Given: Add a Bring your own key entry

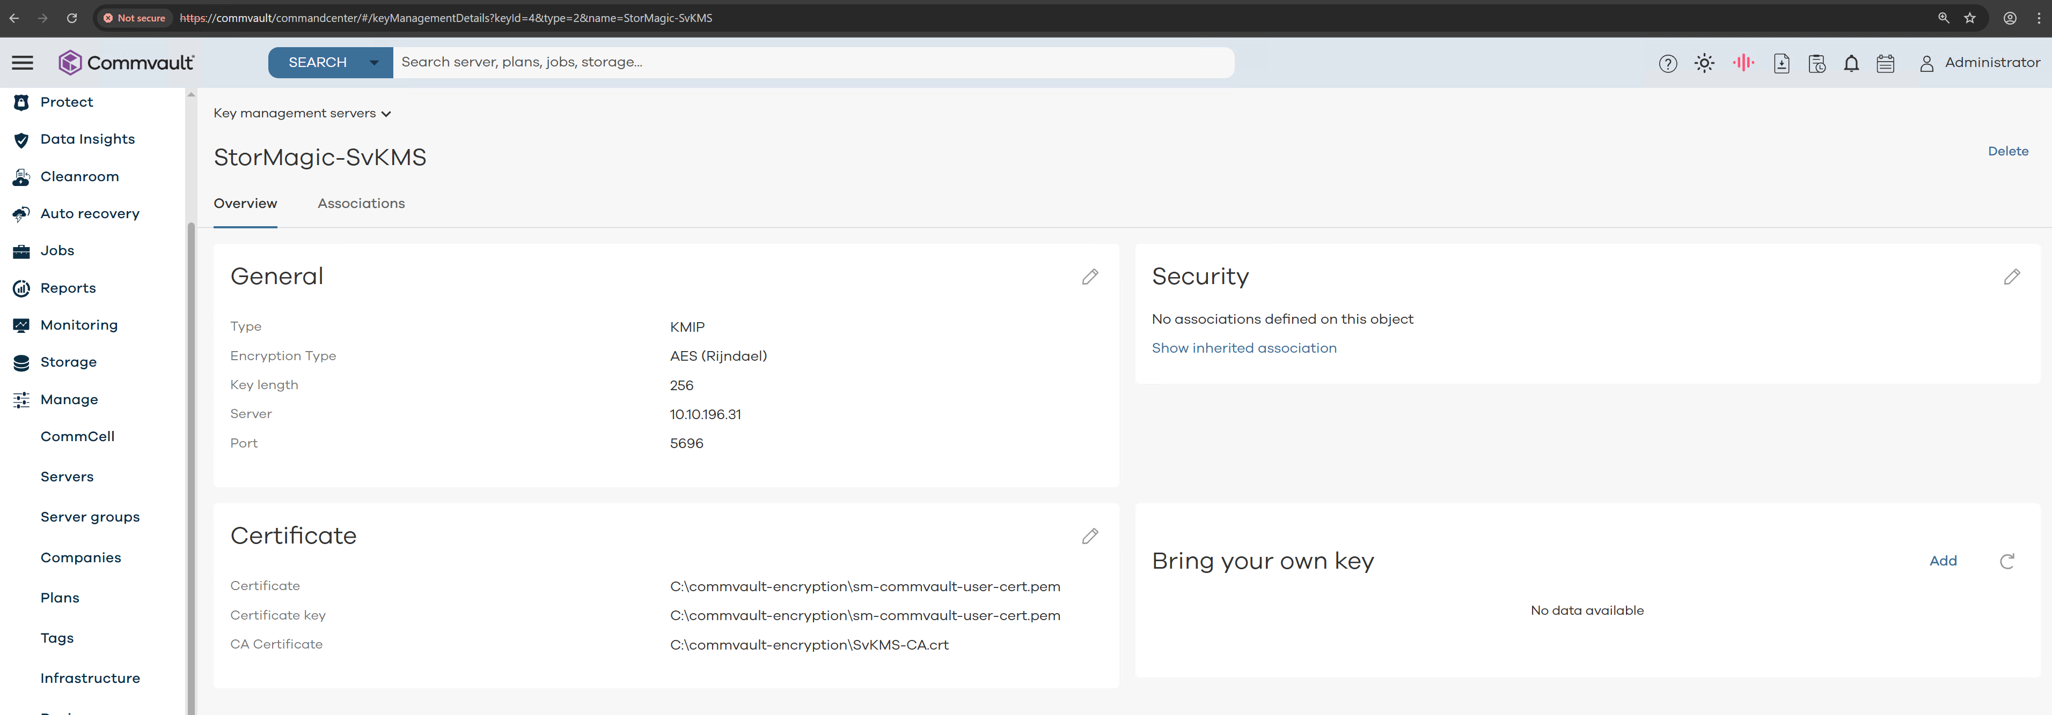Looking at the screenshot, I should [1942, 561].
